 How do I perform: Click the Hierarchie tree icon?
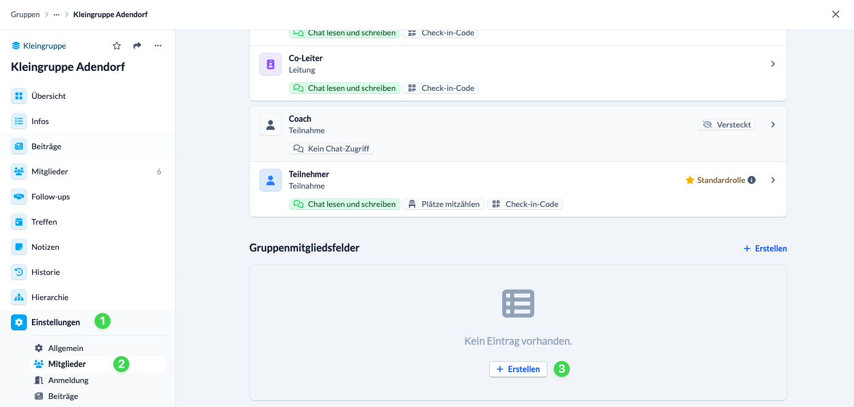(x=19, y=297)
